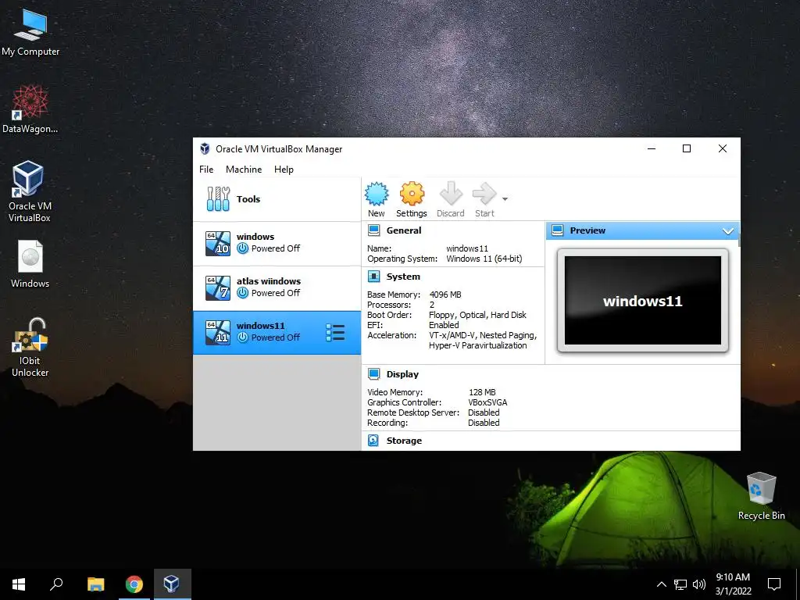Click the Base Memory value '4096 MB'
800x600 pixels.
(445, 295)
